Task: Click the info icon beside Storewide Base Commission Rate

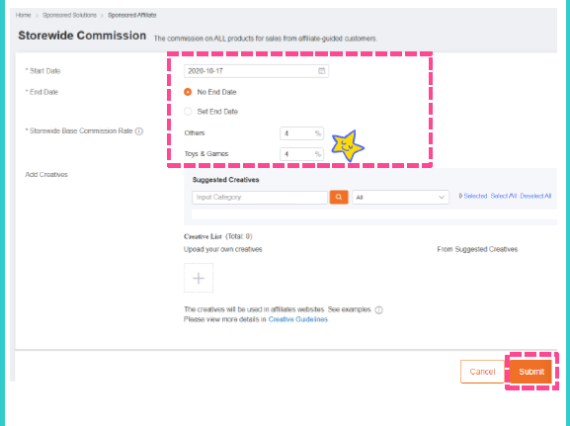Action: click(139, 131)
